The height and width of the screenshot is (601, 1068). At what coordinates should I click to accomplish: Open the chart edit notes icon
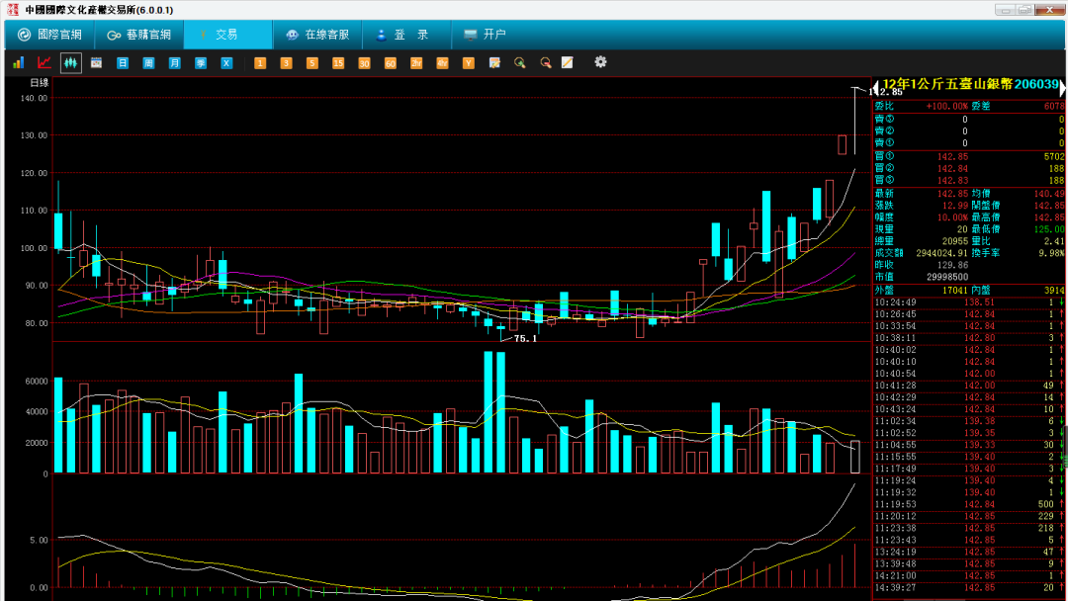[x=494, y=62]
